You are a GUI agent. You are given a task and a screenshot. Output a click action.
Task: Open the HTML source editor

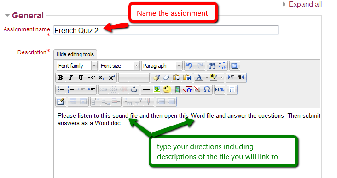point(220,90)
